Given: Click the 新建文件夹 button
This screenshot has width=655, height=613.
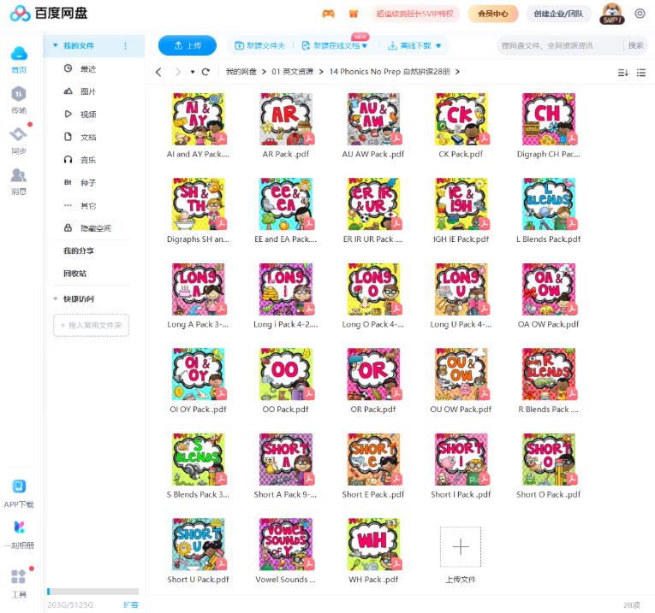Looking at the screenshot, I should [259, 45].
